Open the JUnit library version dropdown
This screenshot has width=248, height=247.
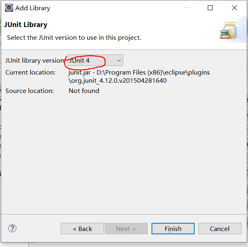[x=95, y=60]
